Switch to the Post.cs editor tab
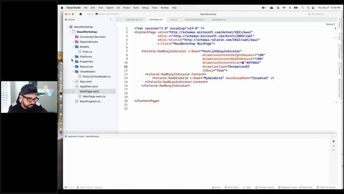The width and height of the screenshot is (344, 194). coord(174,19)
